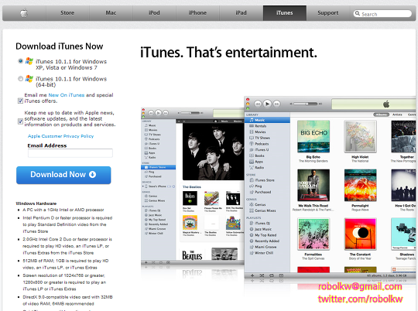Click previous track in the front Music library window
Image resolution: width=418 pixels, height=311 pixels.
(258, 104)
